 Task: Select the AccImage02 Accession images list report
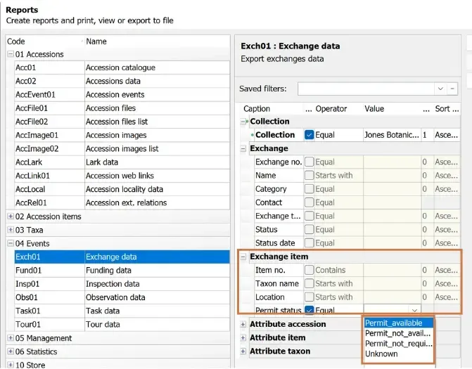coord(122,148)
